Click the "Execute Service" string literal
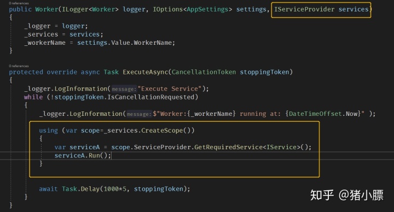Screen dimensions: 394x212 pyautogui.click(x=170, y=89)
